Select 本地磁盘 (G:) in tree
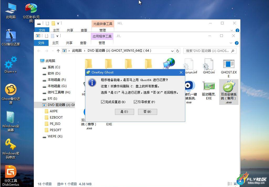This screenshot has height=187, width=269. pyautogui.click(x=57, y=86)
